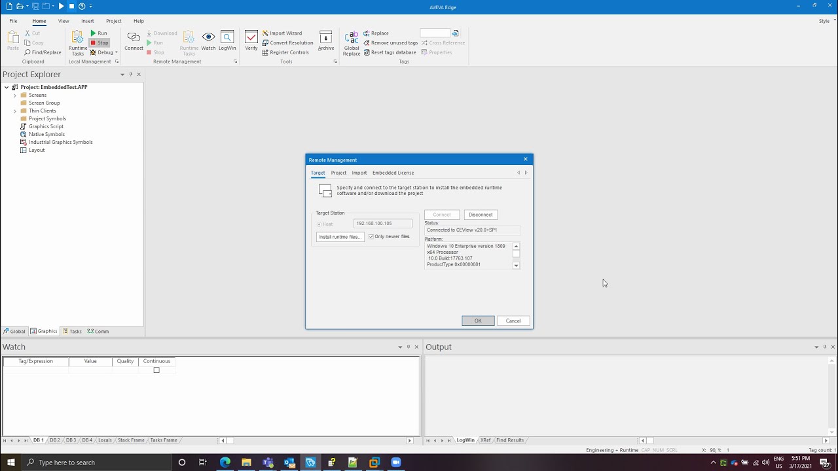Click OK in Remote Management dialog
This screenshot has height=471, width=838.
(478, 321)
